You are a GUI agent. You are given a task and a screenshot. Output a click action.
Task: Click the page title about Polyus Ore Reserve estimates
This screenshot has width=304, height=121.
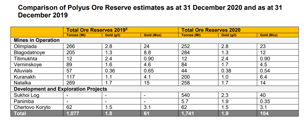click(150, 11)
